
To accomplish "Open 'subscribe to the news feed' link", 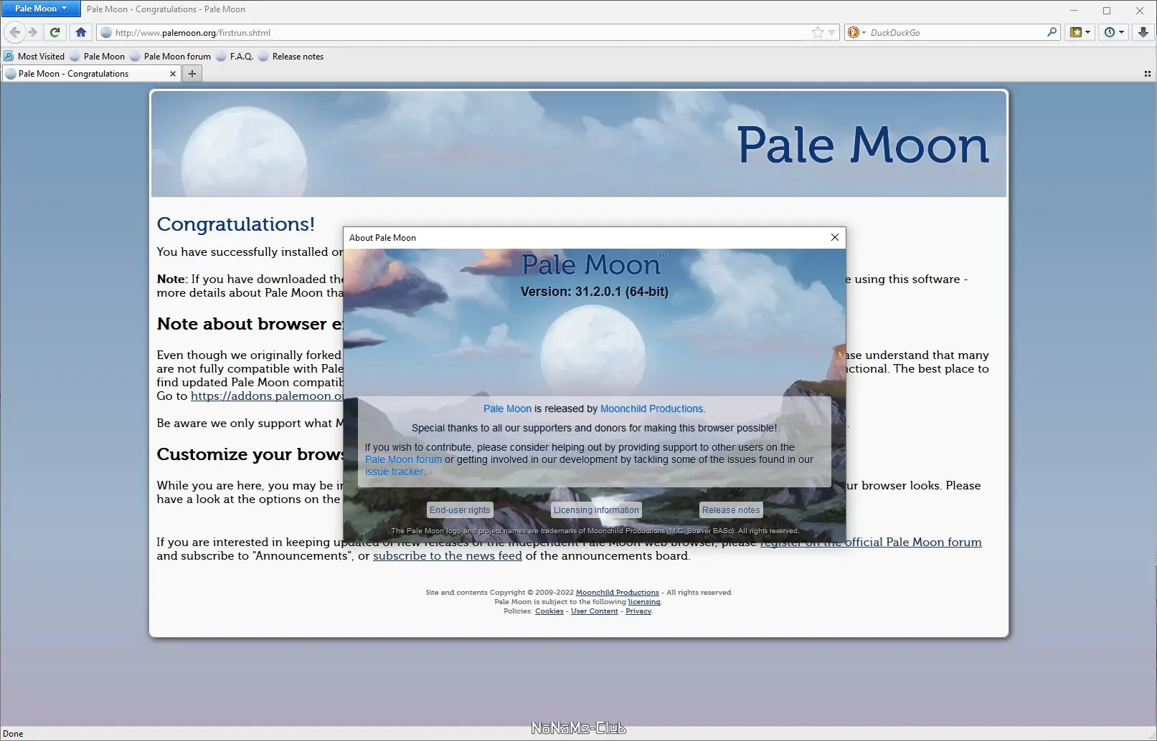I will pos(448,555).
